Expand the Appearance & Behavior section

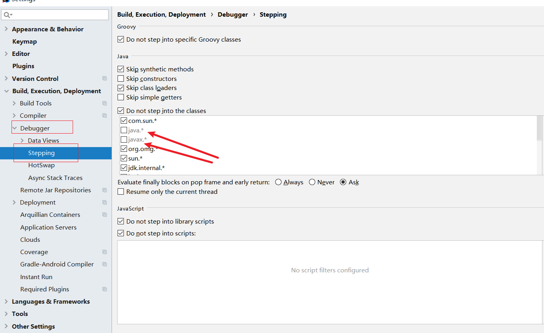click(6, 29)
